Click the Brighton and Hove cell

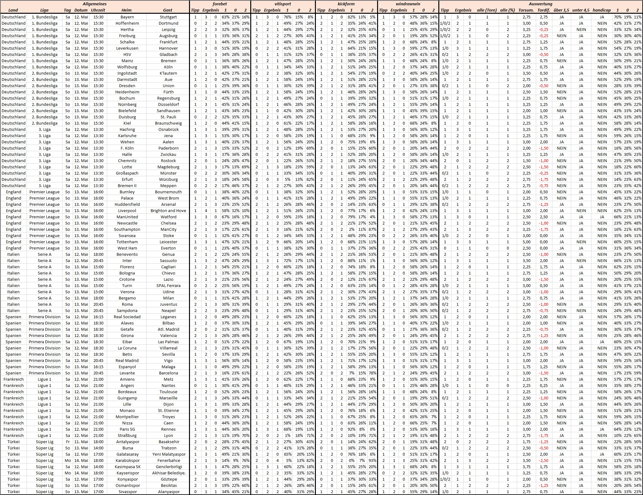pos(168,210)
